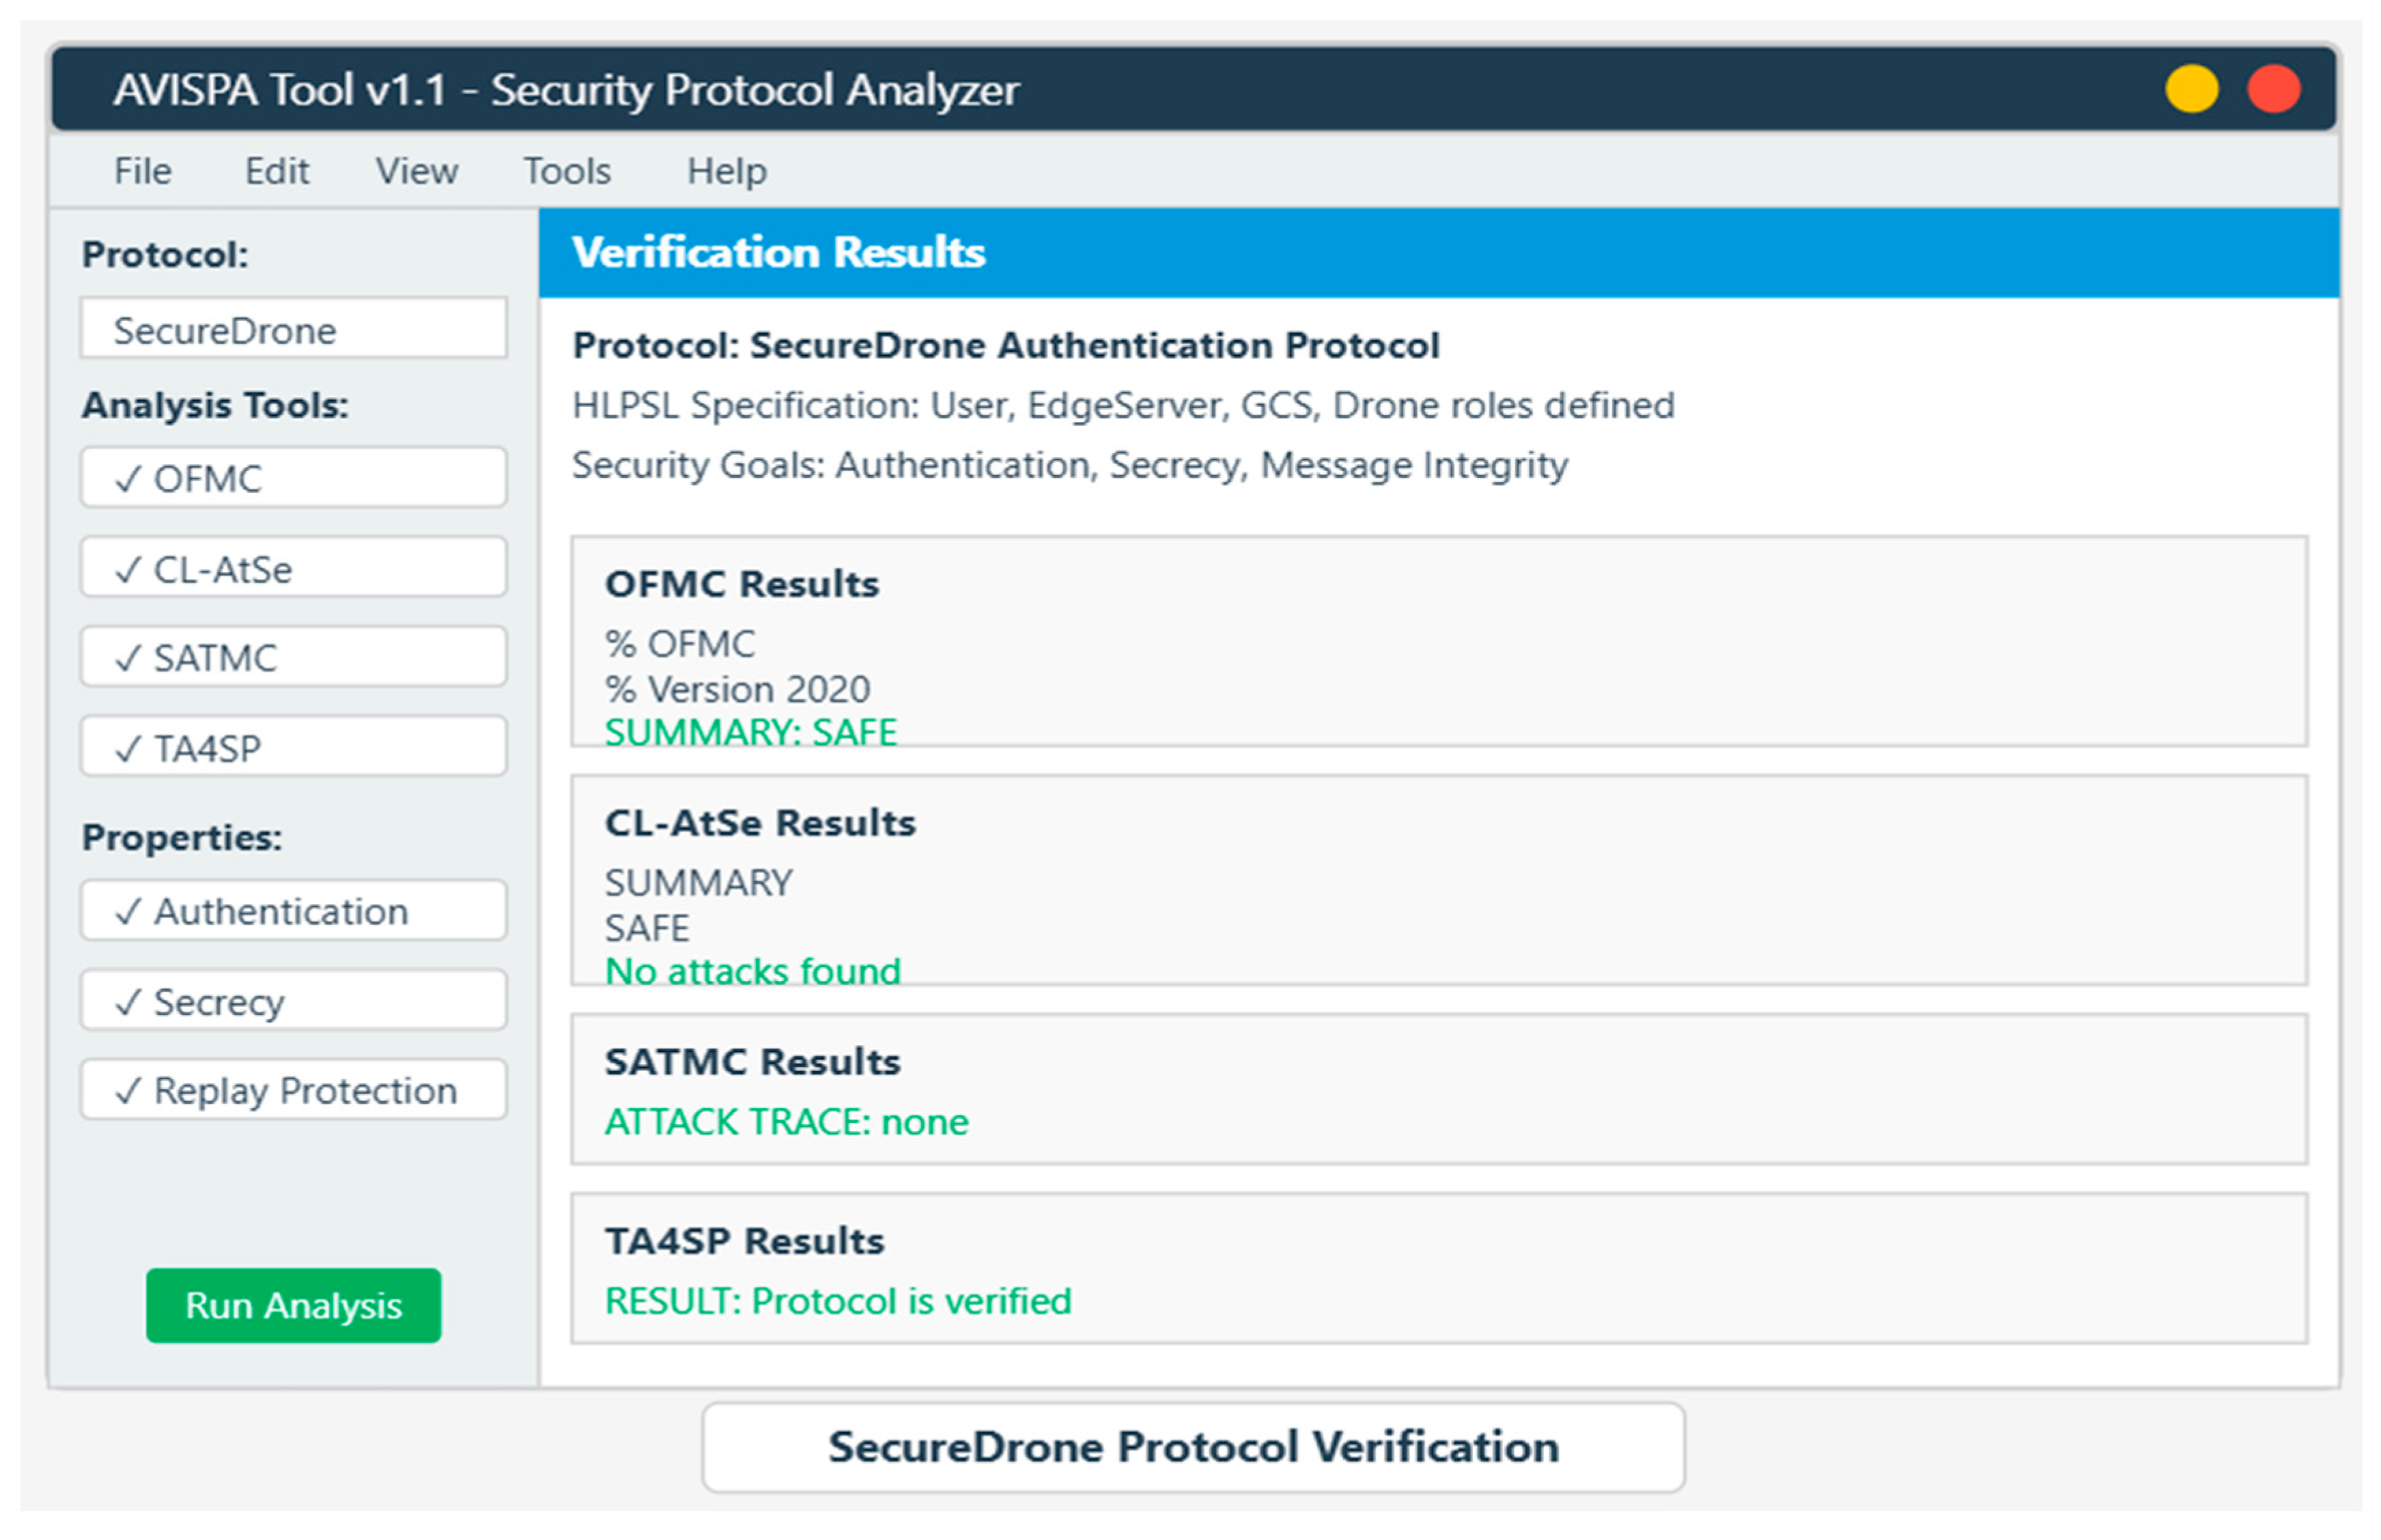Image resolution: width=2381 pixels, height=1540 pixels.
Task: Select the CL-AtSe Results heading
Action: coord(759,823)
